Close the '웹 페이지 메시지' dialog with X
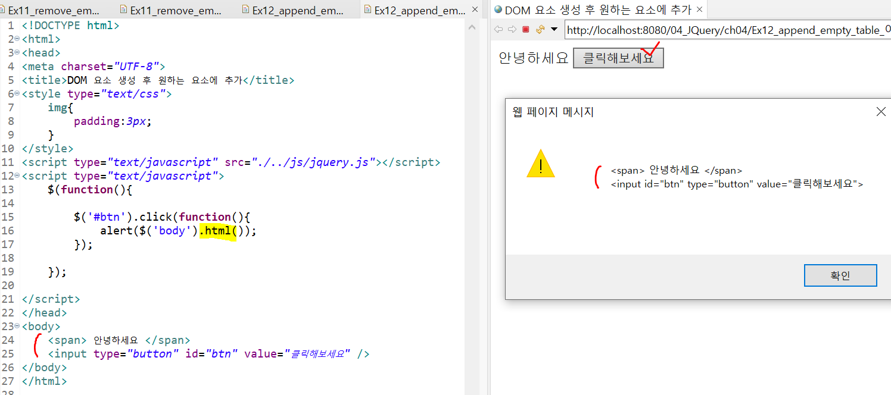The height and width of the screenshot is (395, 891). (881, 112)
